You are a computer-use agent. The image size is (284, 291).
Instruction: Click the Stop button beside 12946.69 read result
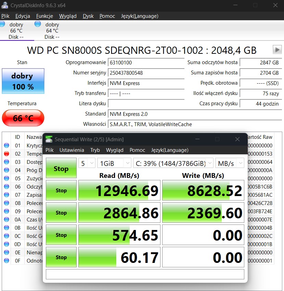(x=61, y=190)
